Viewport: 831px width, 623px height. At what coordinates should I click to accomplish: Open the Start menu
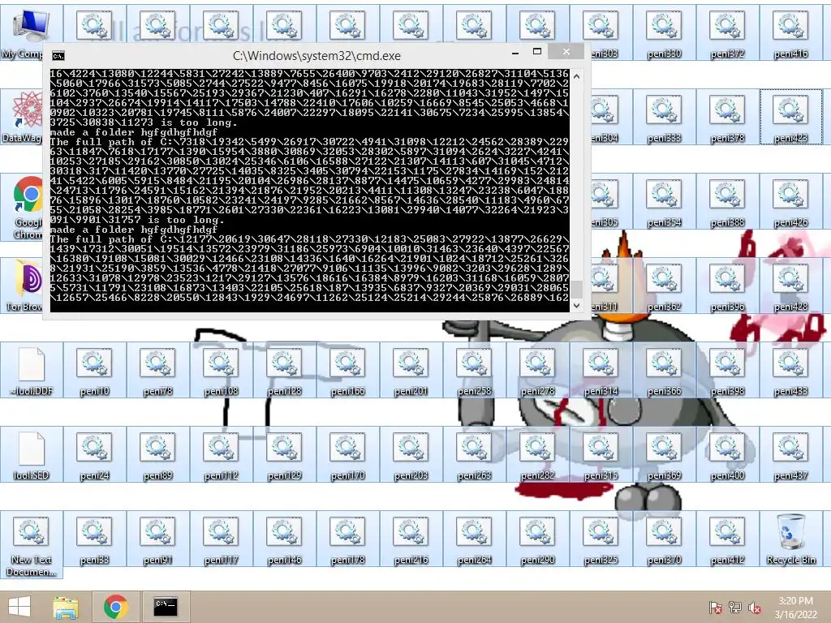(x=19, y=607)
